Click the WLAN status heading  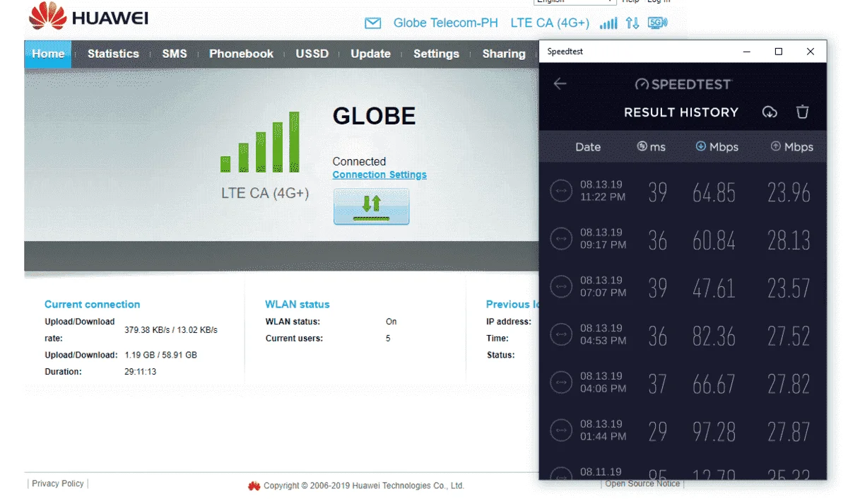pos(298,305)
